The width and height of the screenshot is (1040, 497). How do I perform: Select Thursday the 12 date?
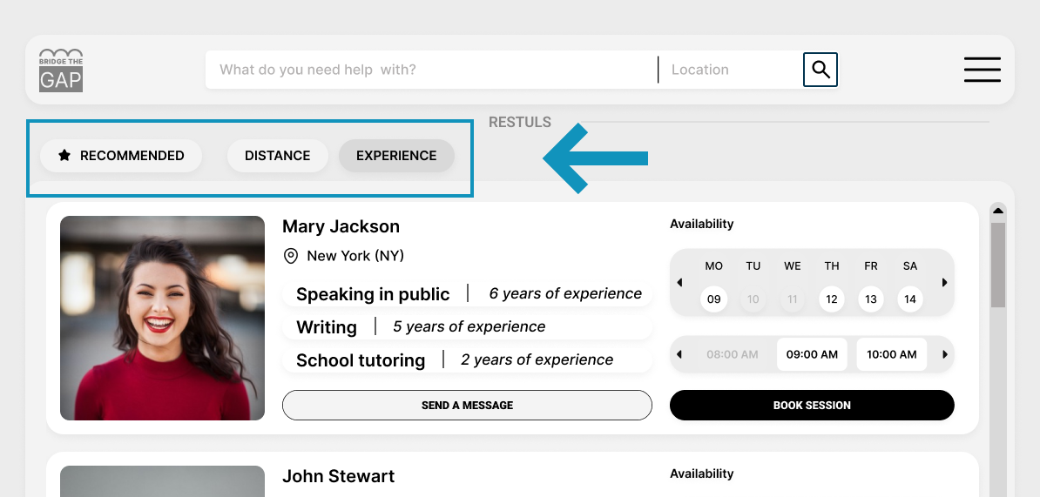[832, 299]
